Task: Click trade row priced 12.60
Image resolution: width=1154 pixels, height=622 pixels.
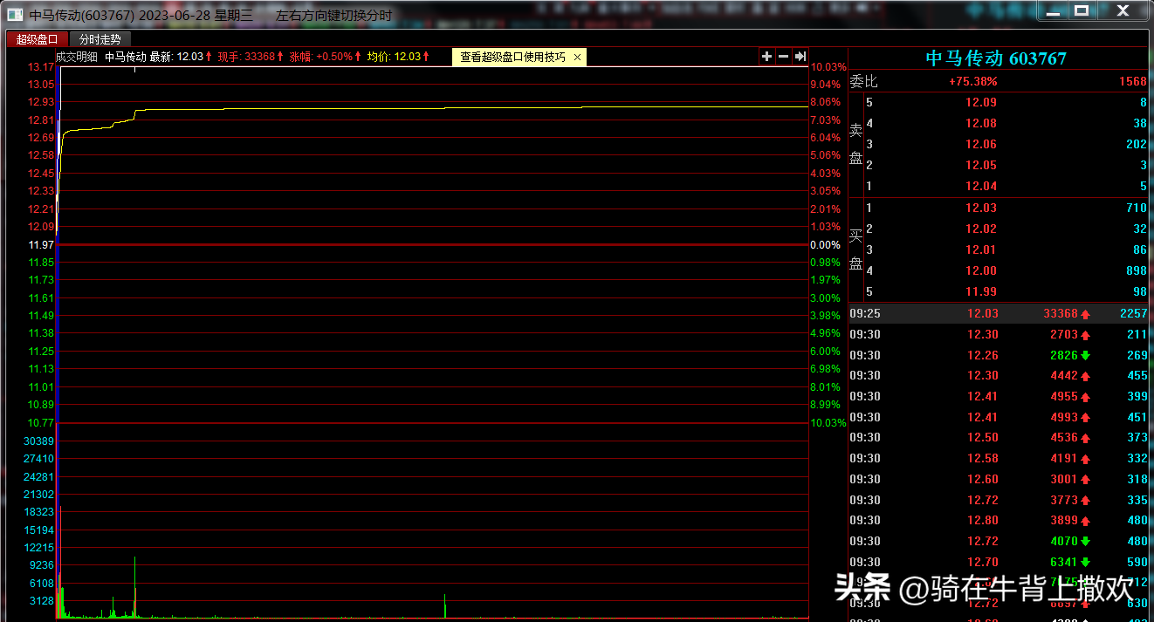Action: (998, 479)
